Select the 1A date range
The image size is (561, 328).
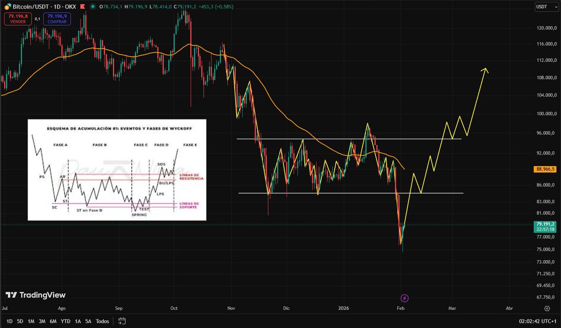(78, 321)
